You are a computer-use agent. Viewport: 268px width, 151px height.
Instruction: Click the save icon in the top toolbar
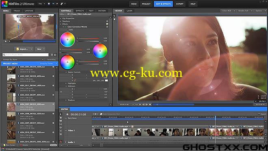tap(49, 4)
